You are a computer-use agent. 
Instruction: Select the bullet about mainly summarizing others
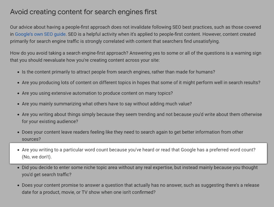[107, 104]
